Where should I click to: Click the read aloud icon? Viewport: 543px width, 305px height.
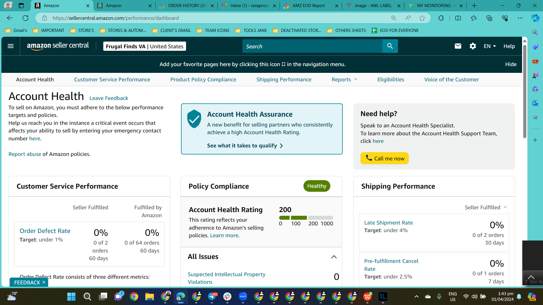tap(408, 18)
